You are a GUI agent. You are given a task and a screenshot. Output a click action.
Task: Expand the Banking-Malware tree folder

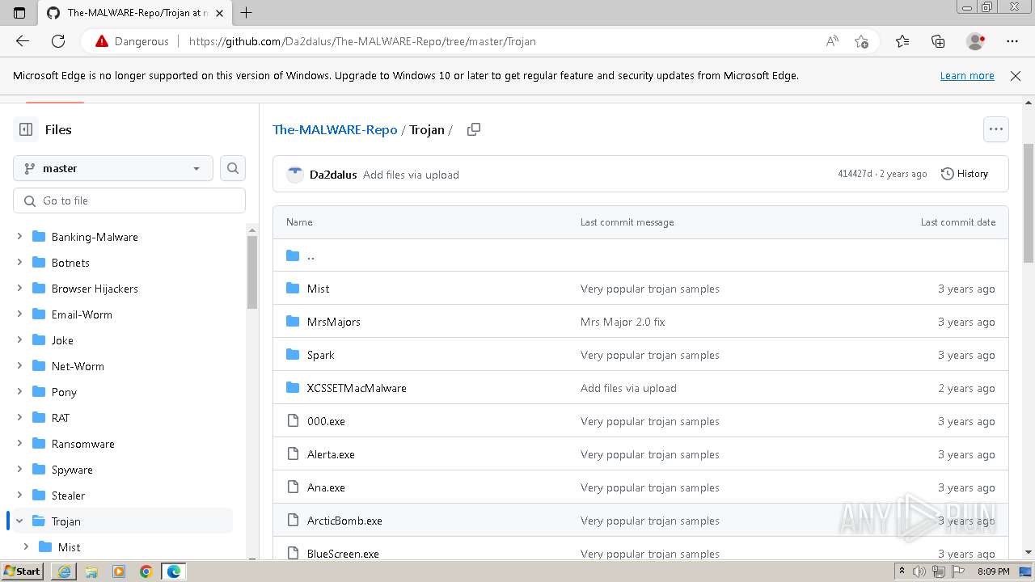coord(19,237)
